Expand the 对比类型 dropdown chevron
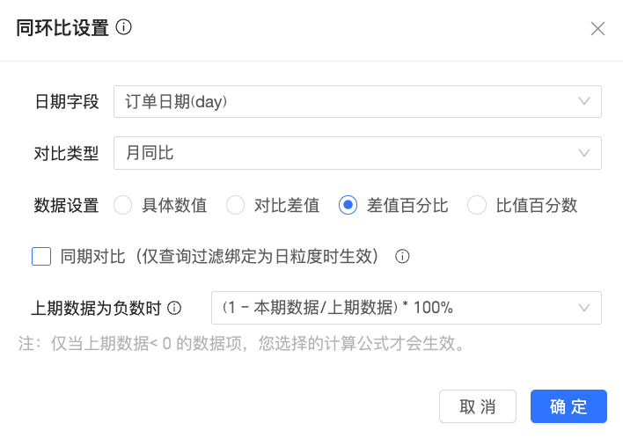This screenshot has height=438, width=623. coord(583,153)
